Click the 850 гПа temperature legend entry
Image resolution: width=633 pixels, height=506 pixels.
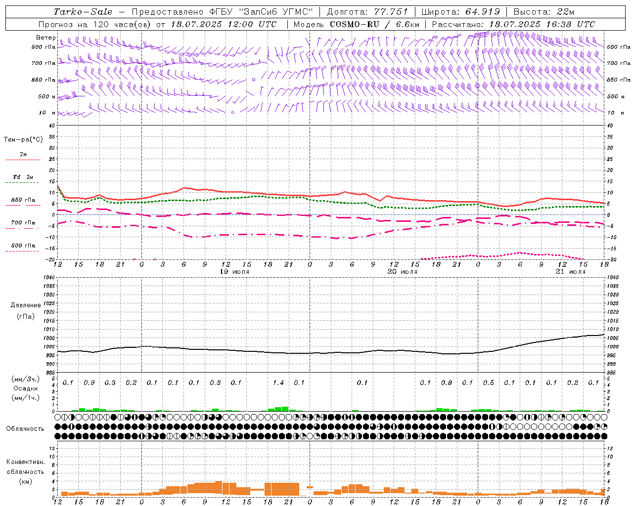pos(23,200)
